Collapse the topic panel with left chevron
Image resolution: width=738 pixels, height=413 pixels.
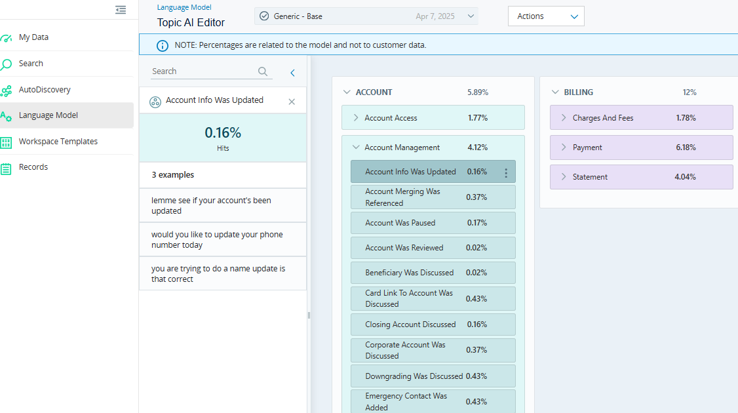292,73
